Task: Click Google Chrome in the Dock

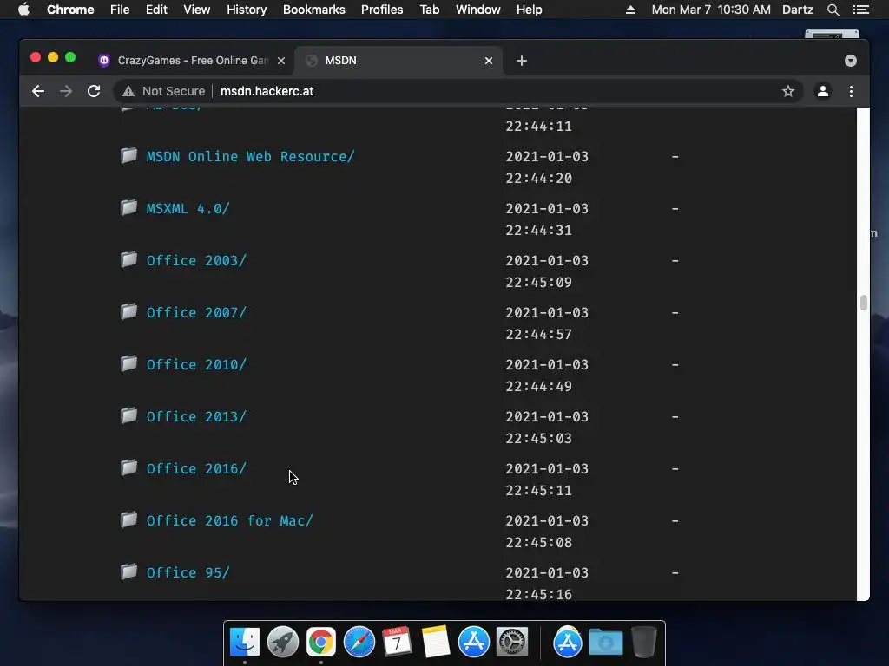Action: (x=321, y=642)
